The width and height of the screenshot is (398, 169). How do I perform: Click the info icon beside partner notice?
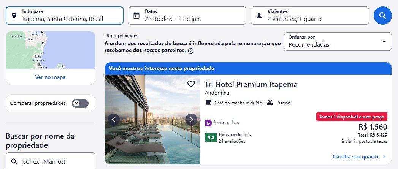[x=191, y=51]
